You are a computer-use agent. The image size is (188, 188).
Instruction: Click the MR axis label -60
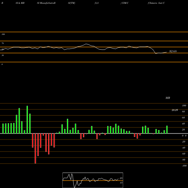(x=183, y=154)
